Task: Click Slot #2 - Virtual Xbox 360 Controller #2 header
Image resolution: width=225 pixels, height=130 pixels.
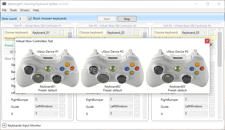Action: point(112,26)
